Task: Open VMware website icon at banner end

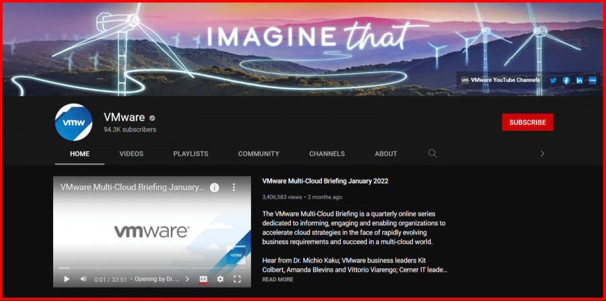Action: coord(593,81)
